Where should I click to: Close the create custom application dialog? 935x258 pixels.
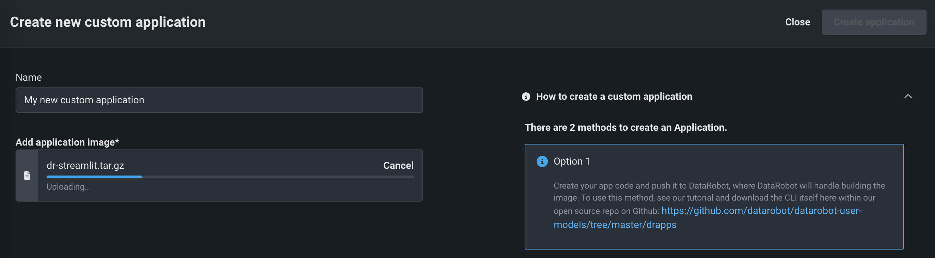pyautogui.click(x=797, y=22)
